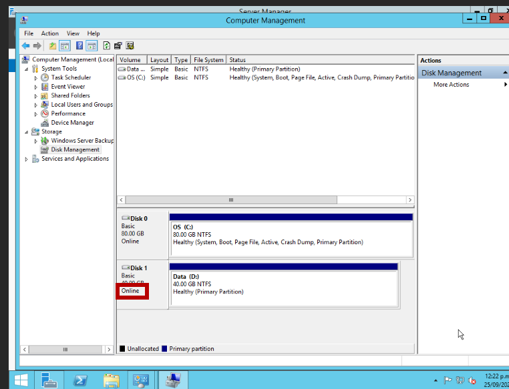Click left arrow of volume list scrollbar
Image resolution: width=509 pixels, height=389 pixels.
pyautogui.click(x=121, y=200)
